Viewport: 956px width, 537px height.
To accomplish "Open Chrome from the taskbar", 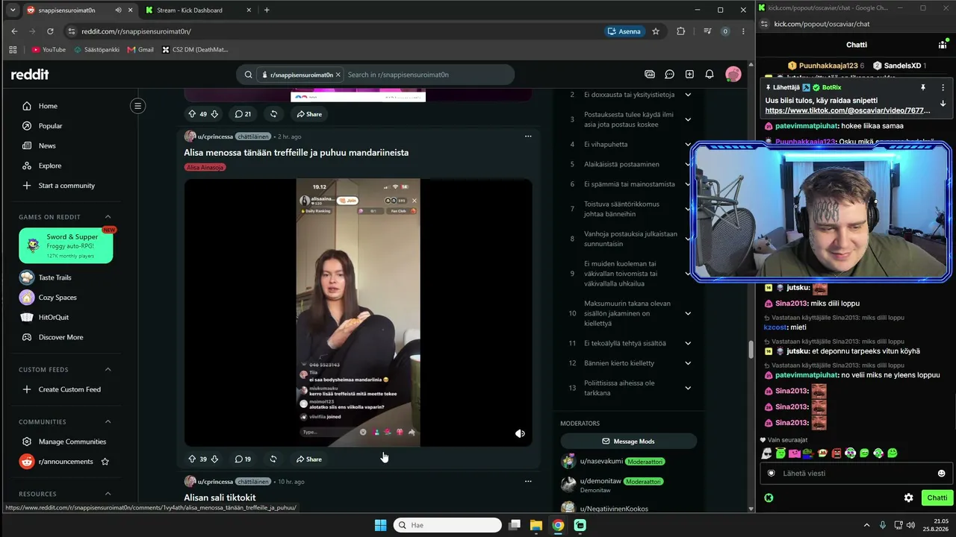I will (558, 525).
